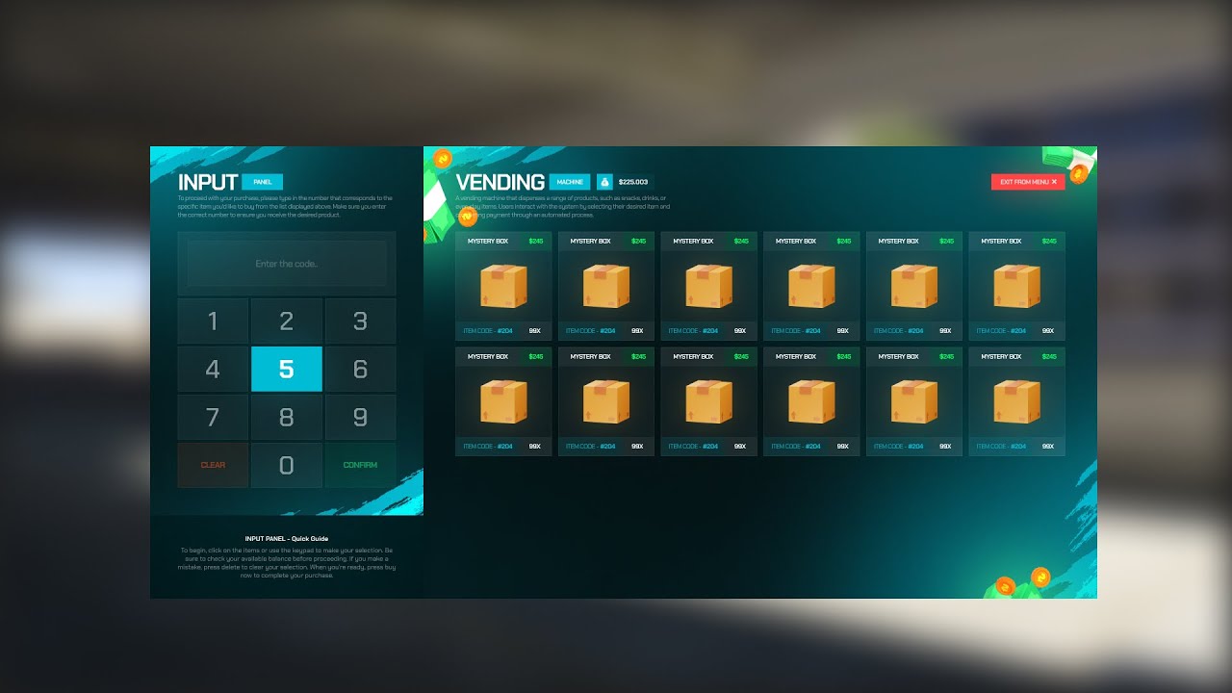Click the VENDING heading
The height and width of the screenshot is (693, 1232).
[x=500, y=182]
